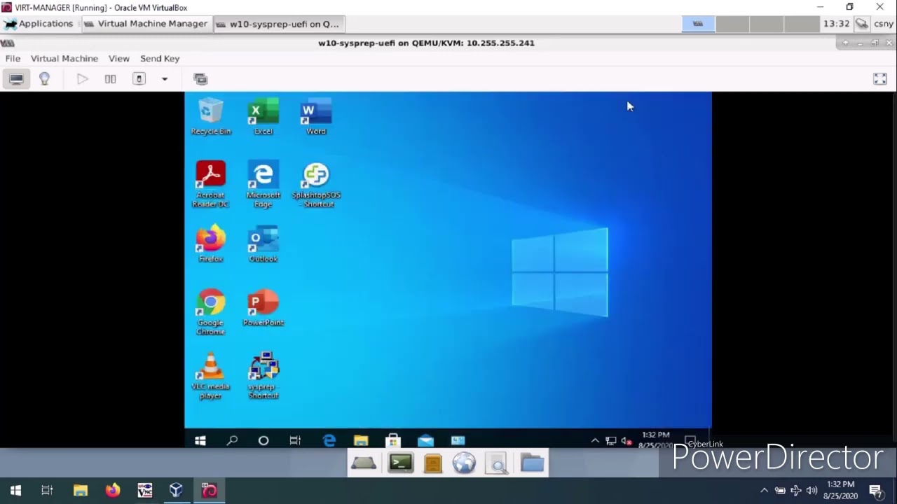This screenshot has width=897, height=504.
Task: Open host notification center icon
Action: tap(875, 490)
